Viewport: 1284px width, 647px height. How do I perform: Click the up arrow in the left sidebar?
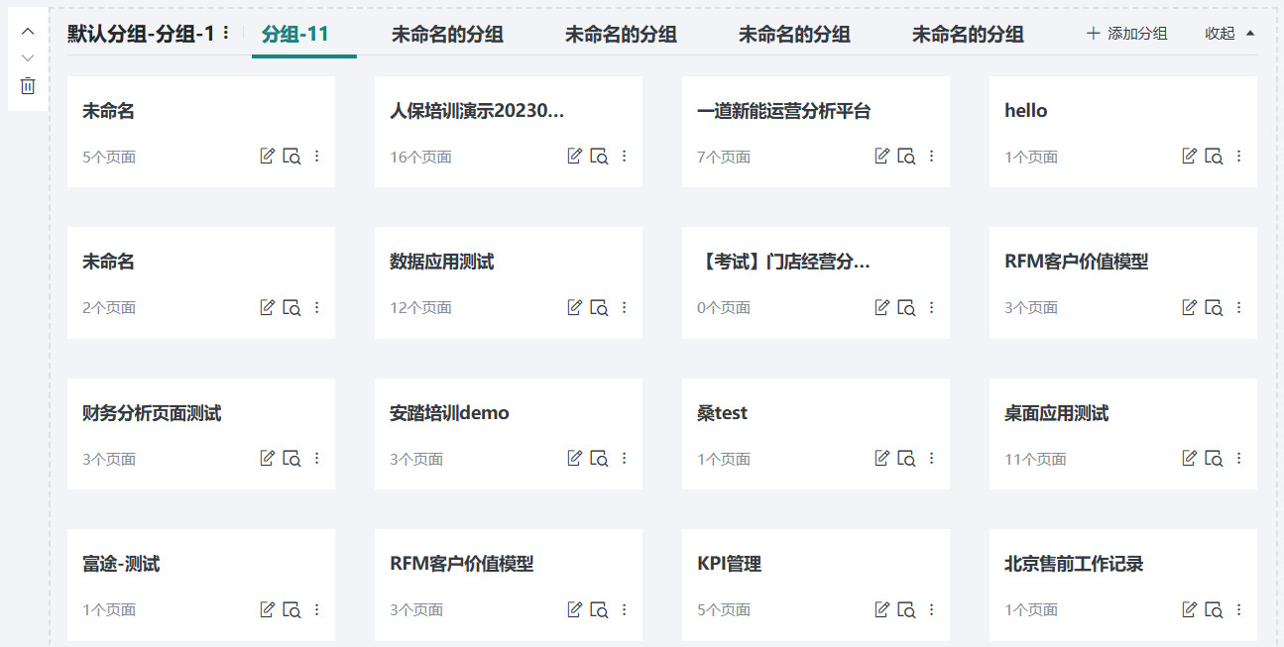coord(27,31)
